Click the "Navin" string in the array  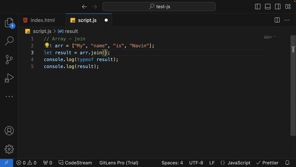coord(139,45)
